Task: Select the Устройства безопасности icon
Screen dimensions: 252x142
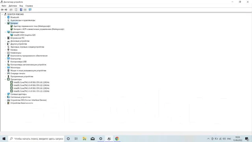Action: 8,103
